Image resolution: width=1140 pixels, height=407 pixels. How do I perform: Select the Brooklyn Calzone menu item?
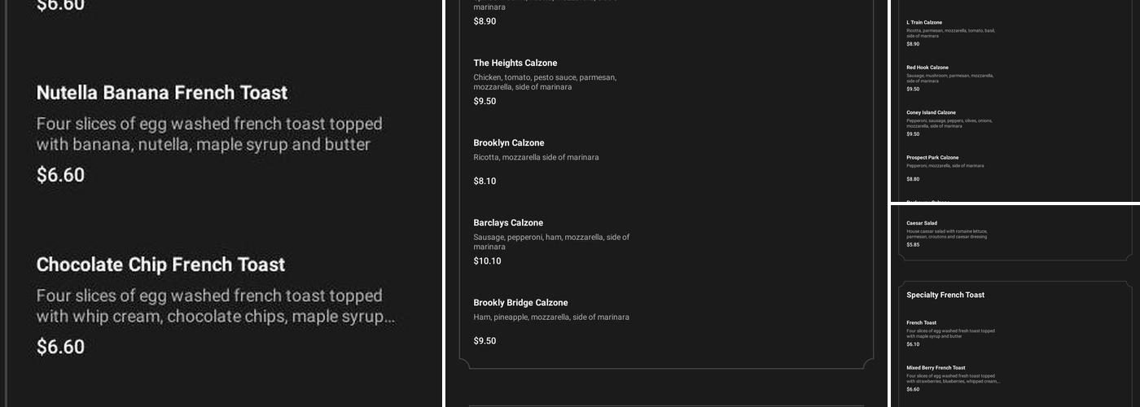pos(508,142)
